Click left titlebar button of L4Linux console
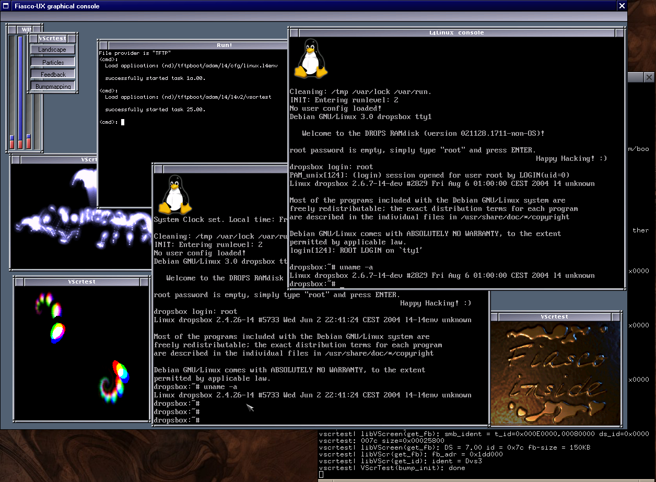Screen dimensions: 656x482 pyautogui.click(x=295, y=33)
